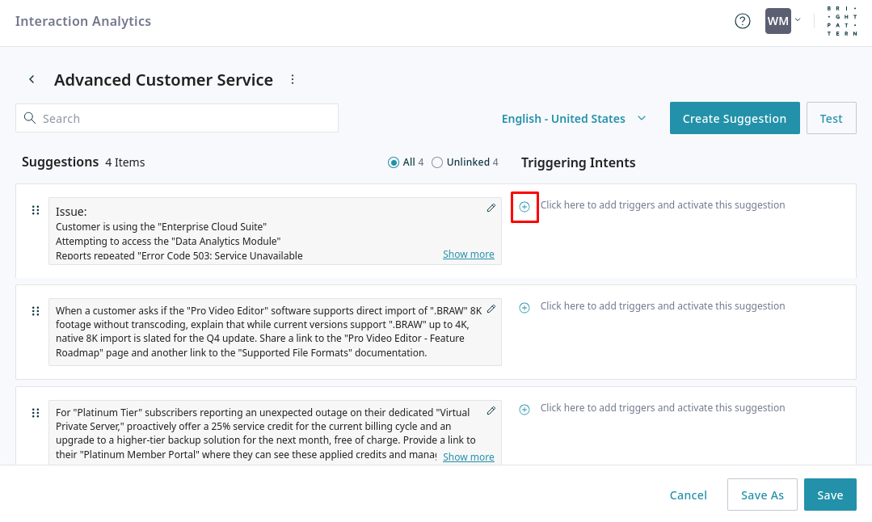
Task: Expand the WM user account menu
Action: pos(783,21)
